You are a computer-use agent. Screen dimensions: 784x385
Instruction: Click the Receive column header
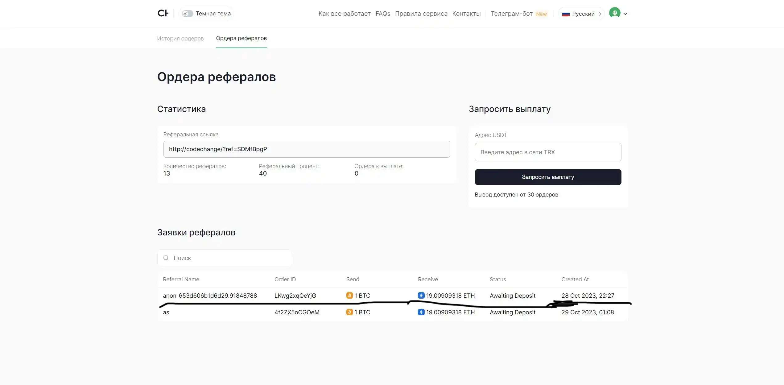click(428, 279)
